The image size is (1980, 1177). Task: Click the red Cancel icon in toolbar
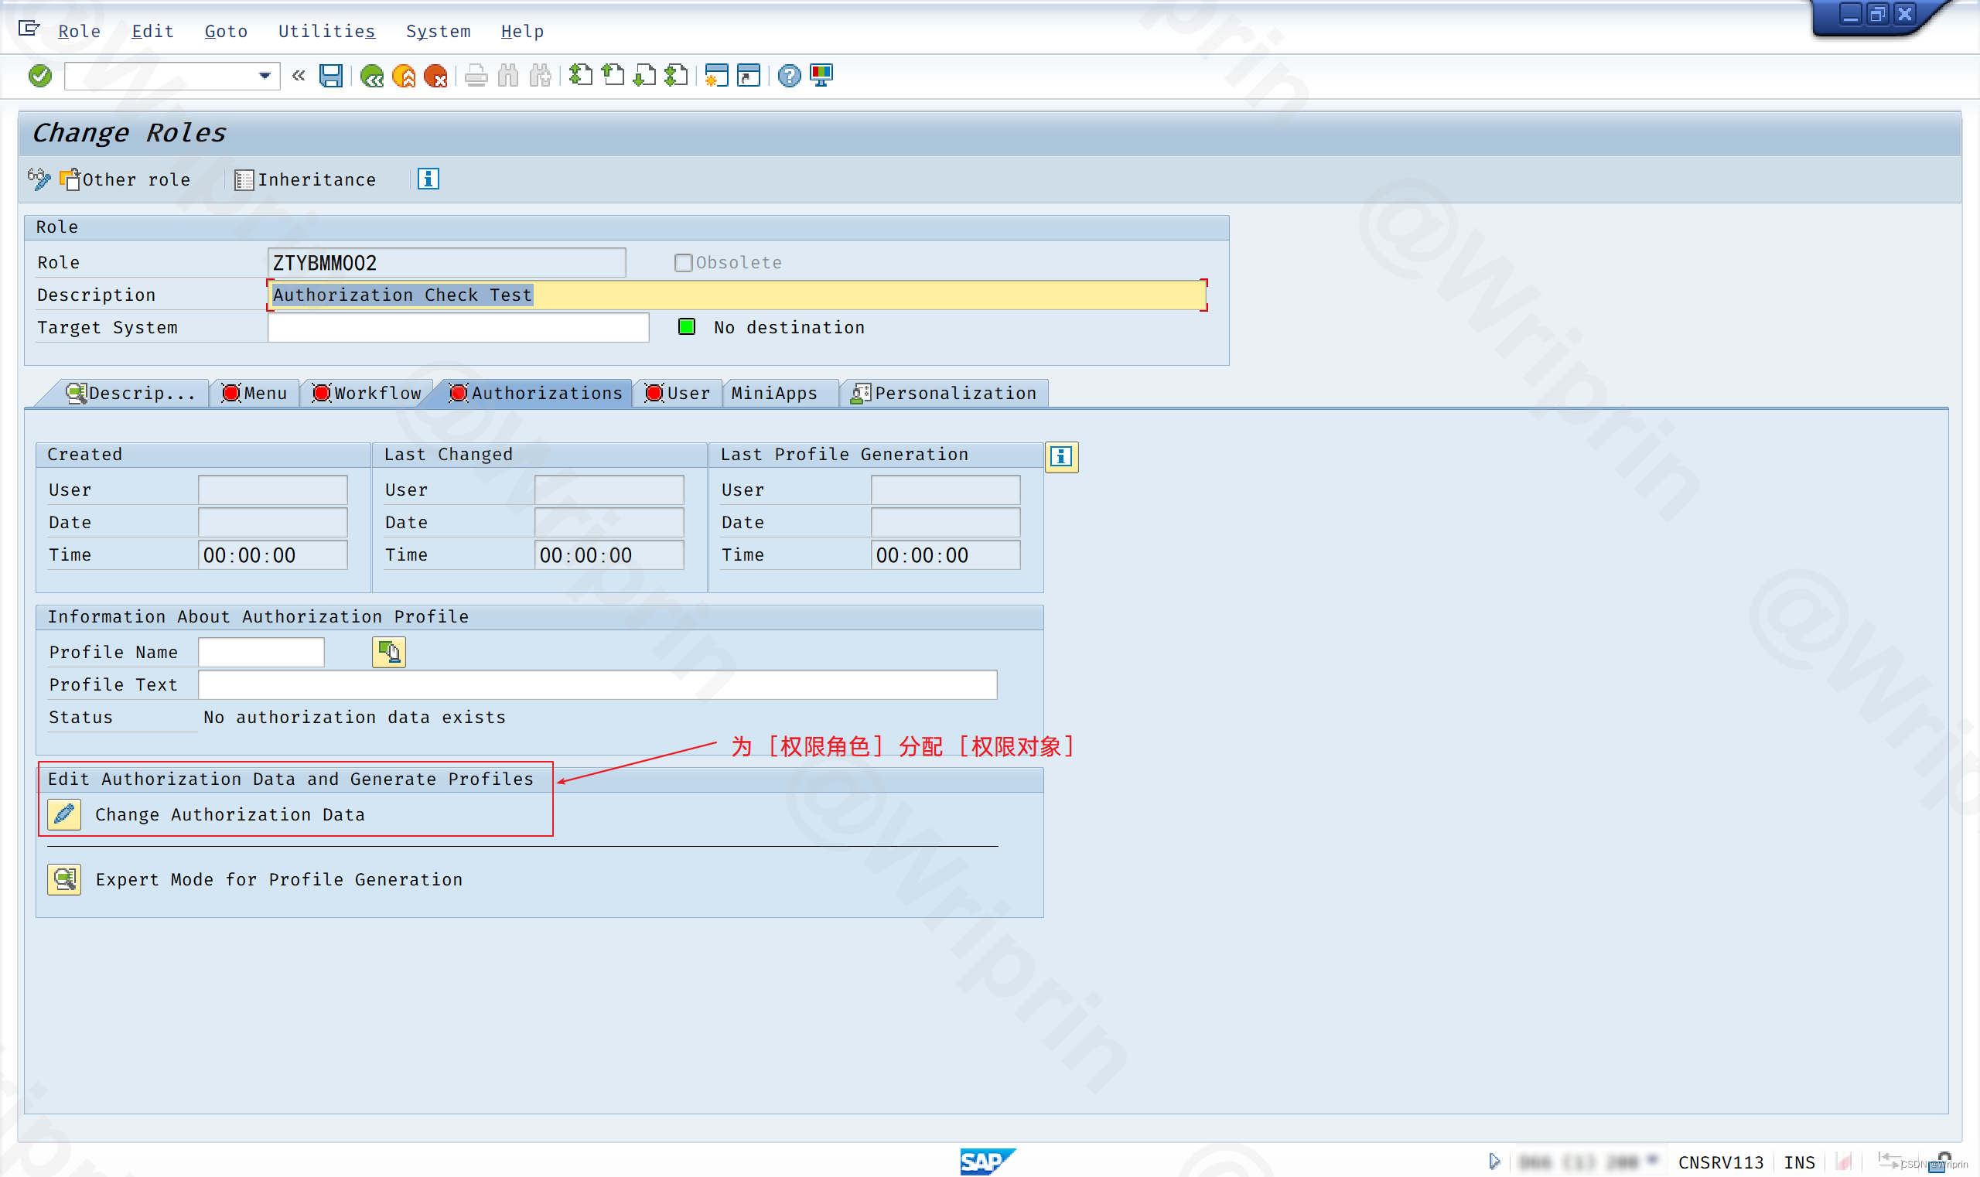pyautogui.click(x=435, y=76)
